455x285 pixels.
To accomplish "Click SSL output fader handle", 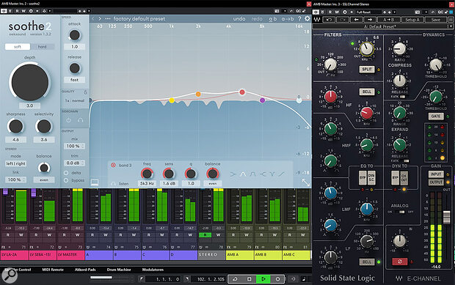I will coord(446,217).
